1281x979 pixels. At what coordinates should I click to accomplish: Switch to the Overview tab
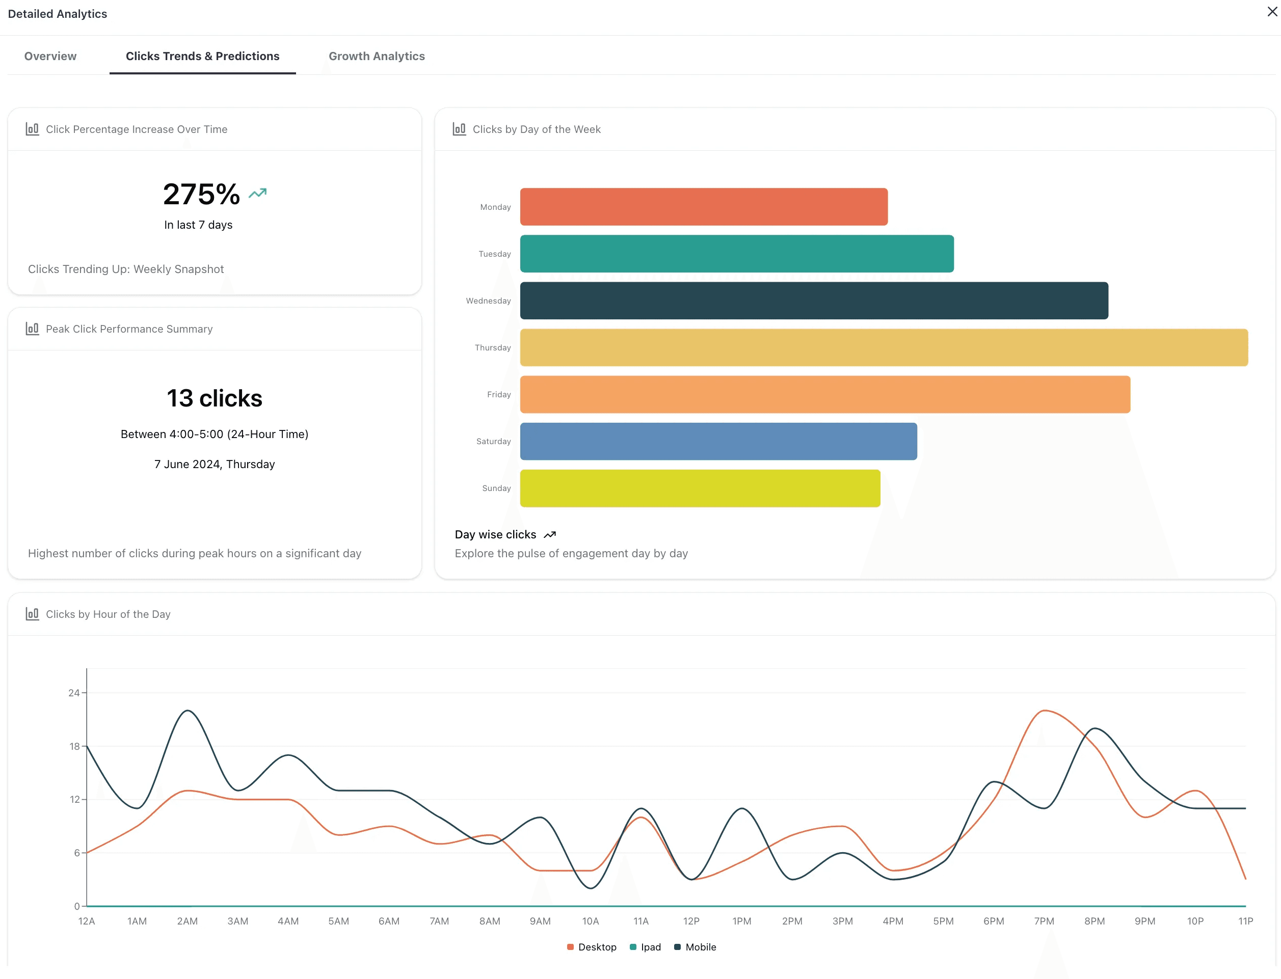coord(50,56)
